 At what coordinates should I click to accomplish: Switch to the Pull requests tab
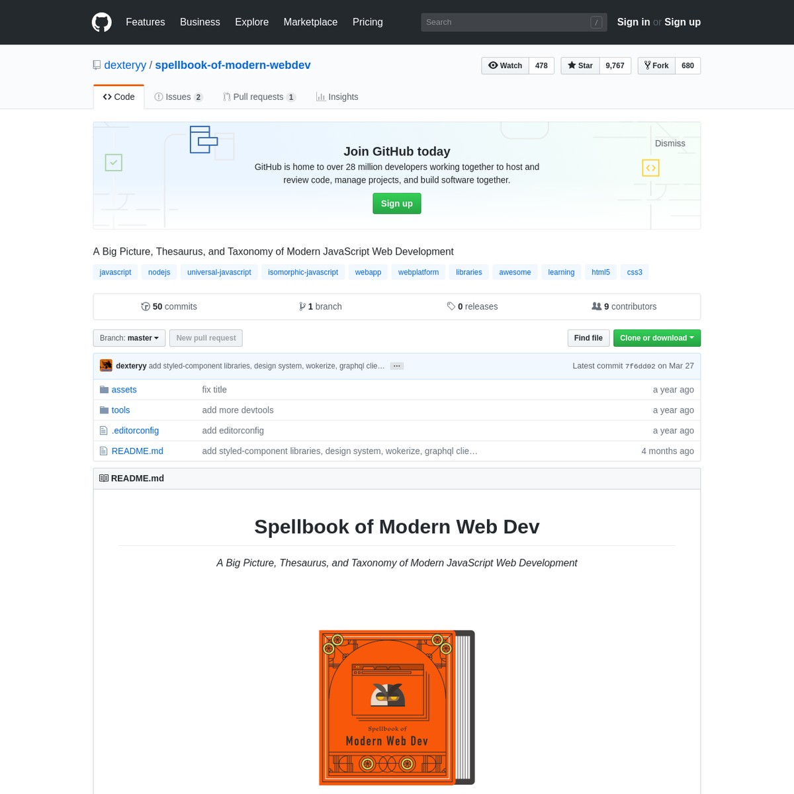(259, 97)
